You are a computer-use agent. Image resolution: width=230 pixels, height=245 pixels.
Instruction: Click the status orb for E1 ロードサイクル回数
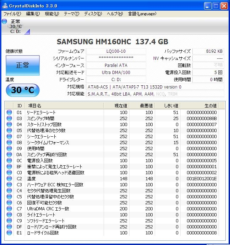click(9, 233)
